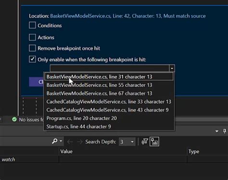228x180 pixels.
Task: Pick Startup.cs line 44 character 9
Action: 109,127
